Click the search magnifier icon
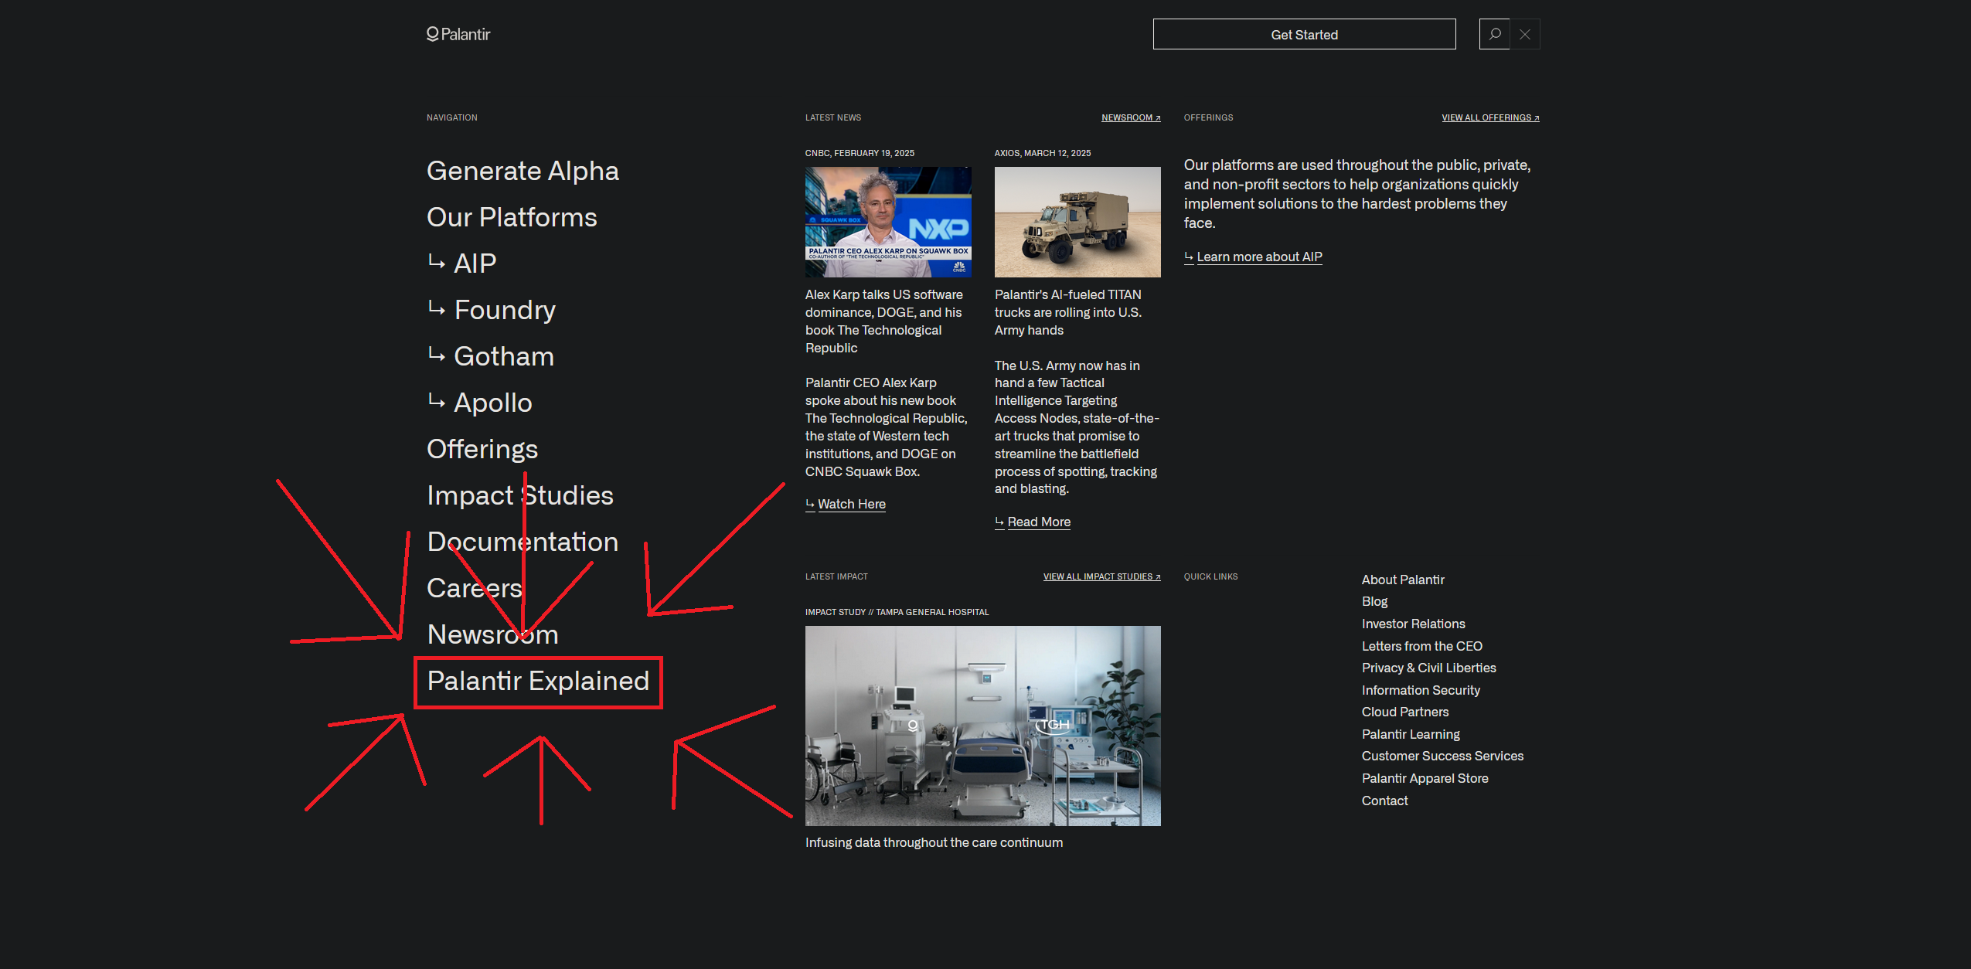The image size is (1971, 969). pos(1494,34)
